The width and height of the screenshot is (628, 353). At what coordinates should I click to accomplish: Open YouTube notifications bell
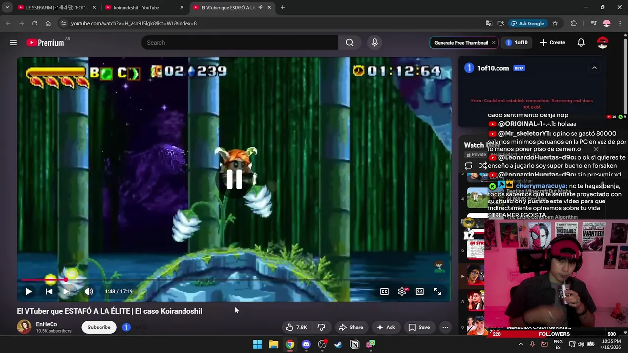pyautogui.click(x=581, y=43)
